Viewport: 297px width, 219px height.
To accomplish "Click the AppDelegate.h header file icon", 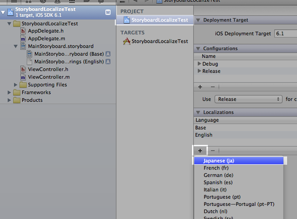I will coord(23,31).
